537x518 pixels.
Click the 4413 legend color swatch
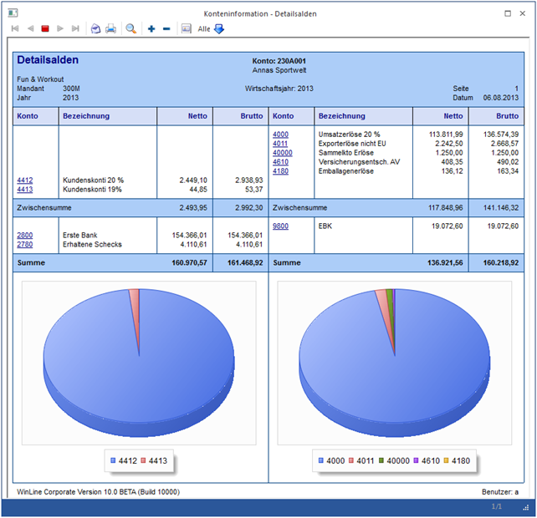tap(144, 460)
